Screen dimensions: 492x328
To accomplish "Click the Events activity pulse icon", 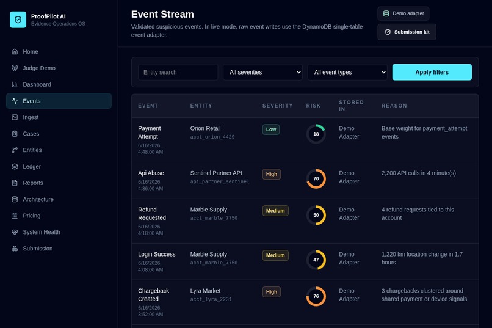I will pyautogui.click(x=15, y=101).
